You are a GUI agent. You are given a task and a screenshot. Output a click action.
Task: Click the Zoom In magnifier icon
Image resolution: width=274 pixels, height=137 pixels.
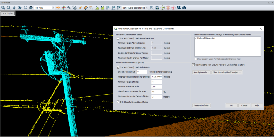coord(3,8)
